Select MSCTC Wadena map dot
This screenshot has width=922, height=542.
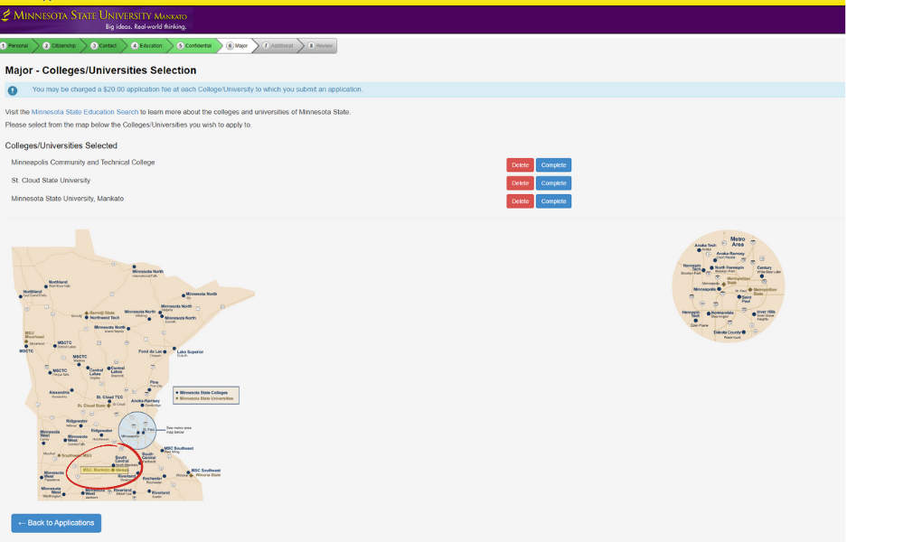(79, 364)
